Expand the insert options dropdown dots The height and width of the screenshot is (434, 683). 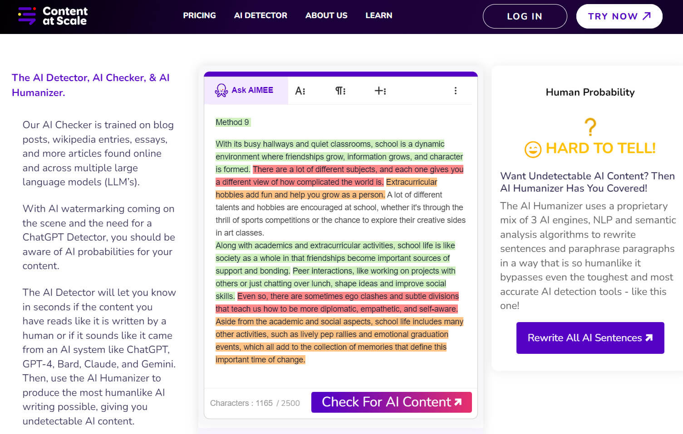pos(384,90)
